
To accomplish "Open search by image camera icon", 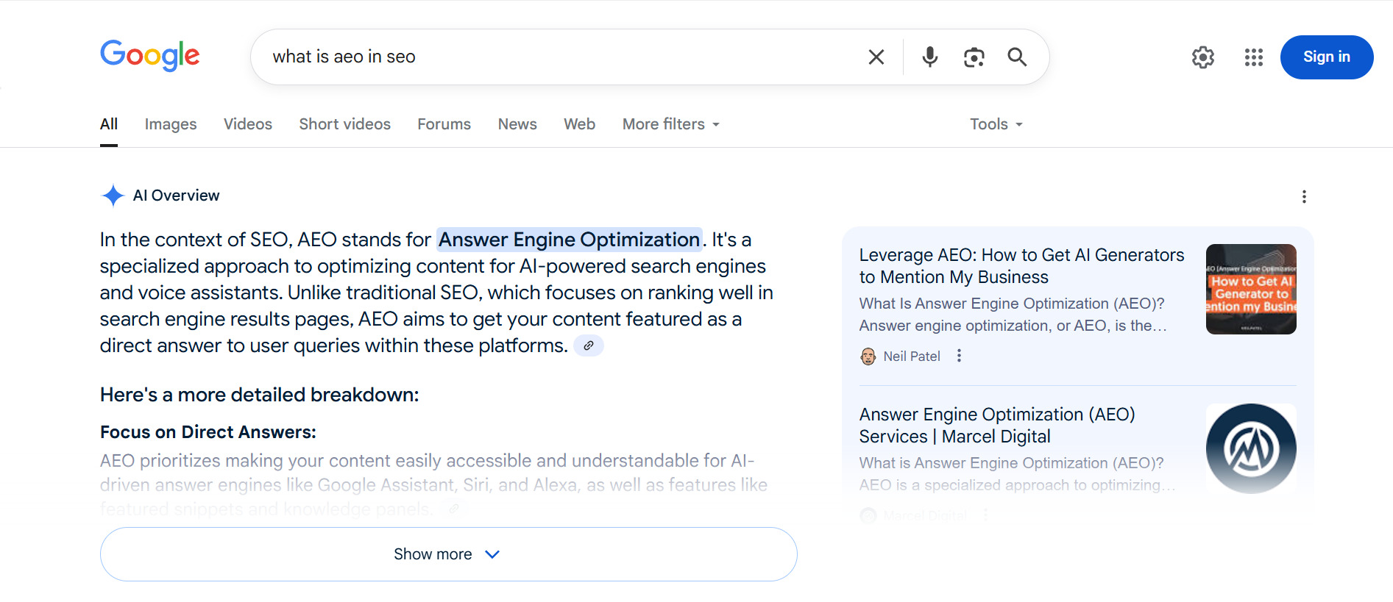I will click(974, 57).
